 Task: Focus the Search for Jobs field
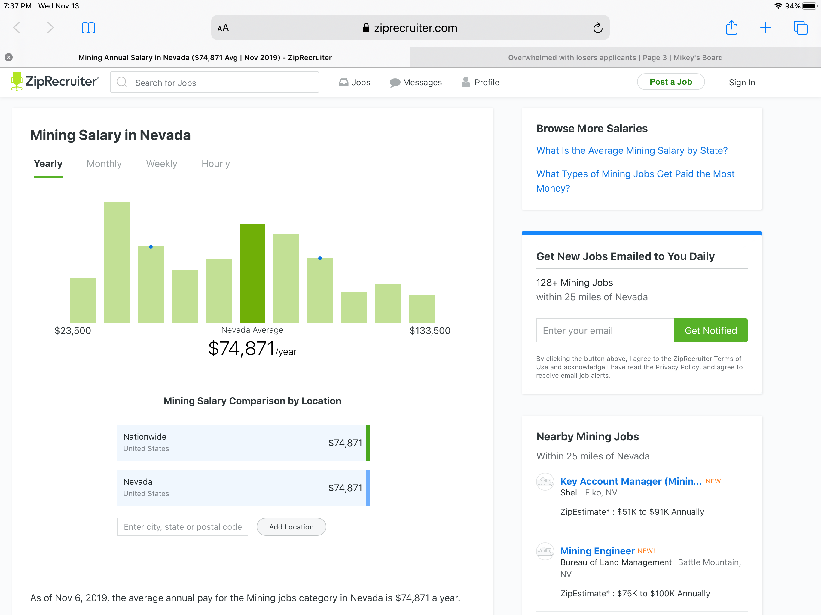pyautogui.click(x=215, y=82)
